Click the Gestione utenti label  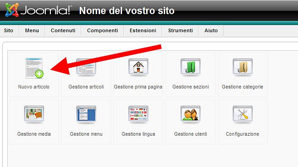(x=191, y=134)
